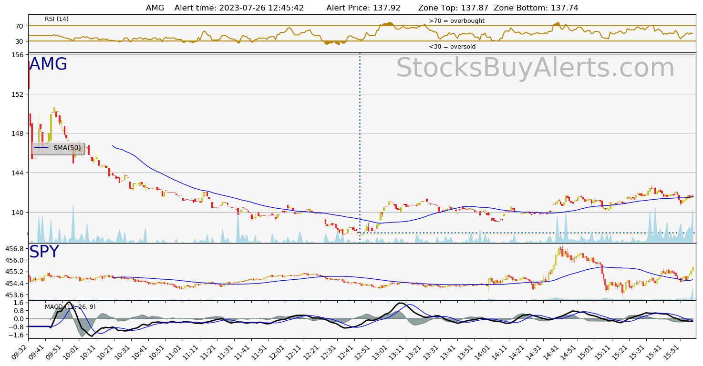This screenshot has height=366, width=703.
Task: Click the Alert time 2023-07-26 12:45:42 text
Action: coord(239,8)
